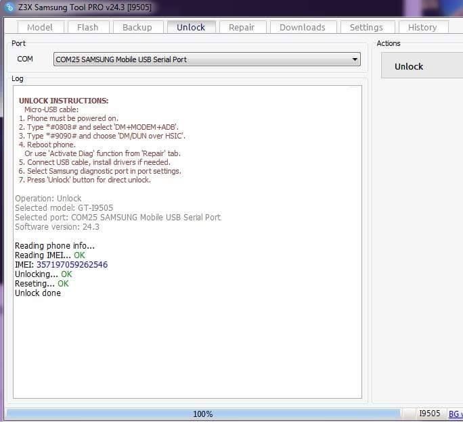
Task: Select the Backup tab
Action: [137, 28]
